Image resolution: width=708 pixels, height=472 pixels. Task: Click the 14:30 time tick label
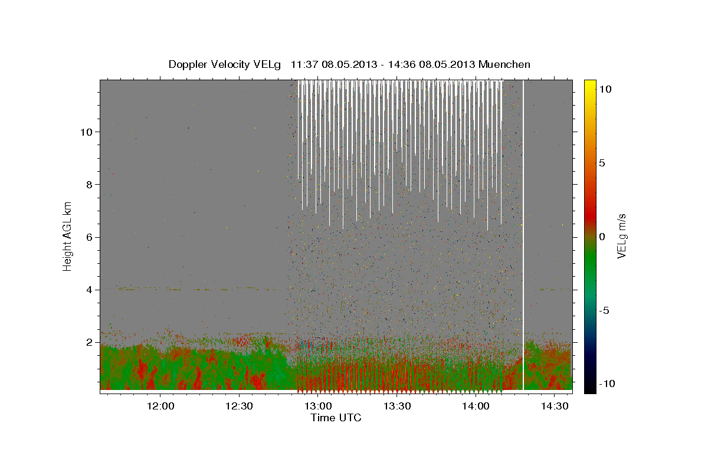[555, 407]
